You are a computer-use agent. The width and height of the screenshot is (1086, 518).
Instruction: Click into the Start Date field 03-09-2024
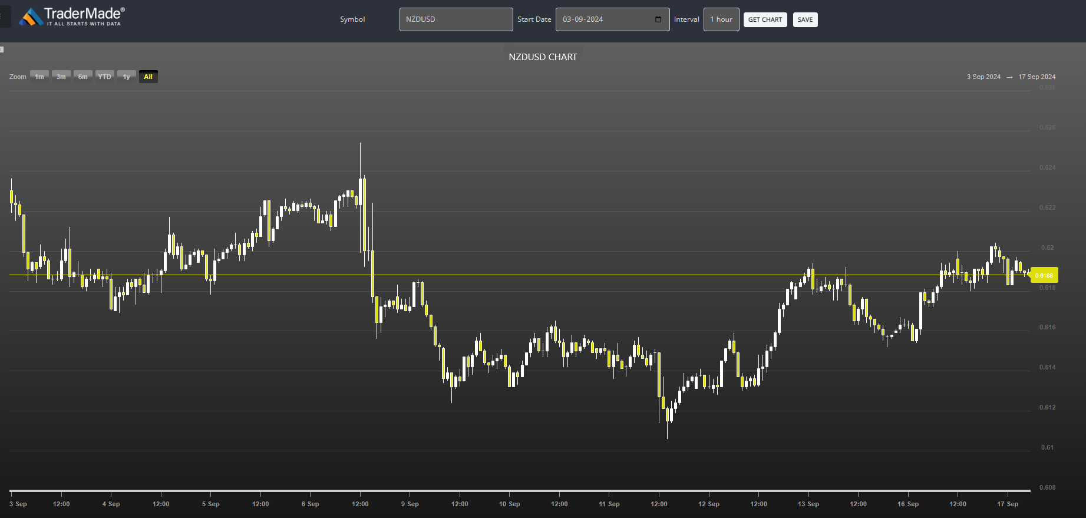click(612, 19)
